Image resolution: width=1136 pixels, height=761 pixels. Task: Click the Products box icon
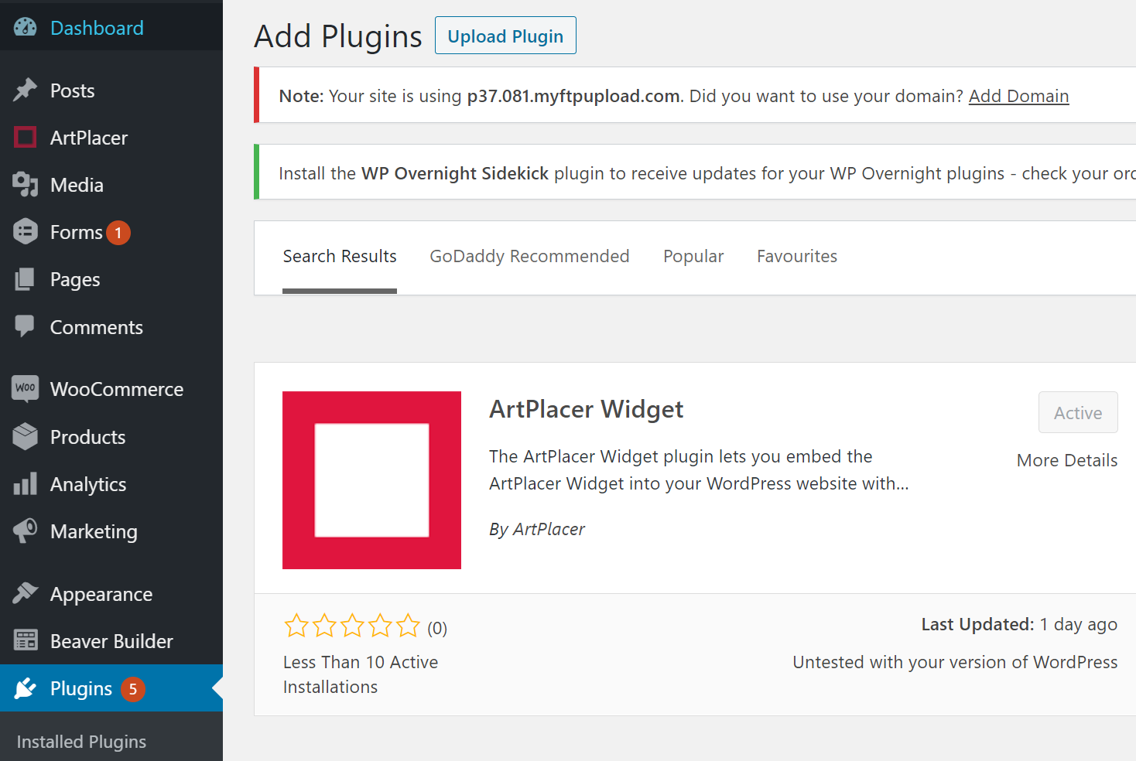(26, 436)
